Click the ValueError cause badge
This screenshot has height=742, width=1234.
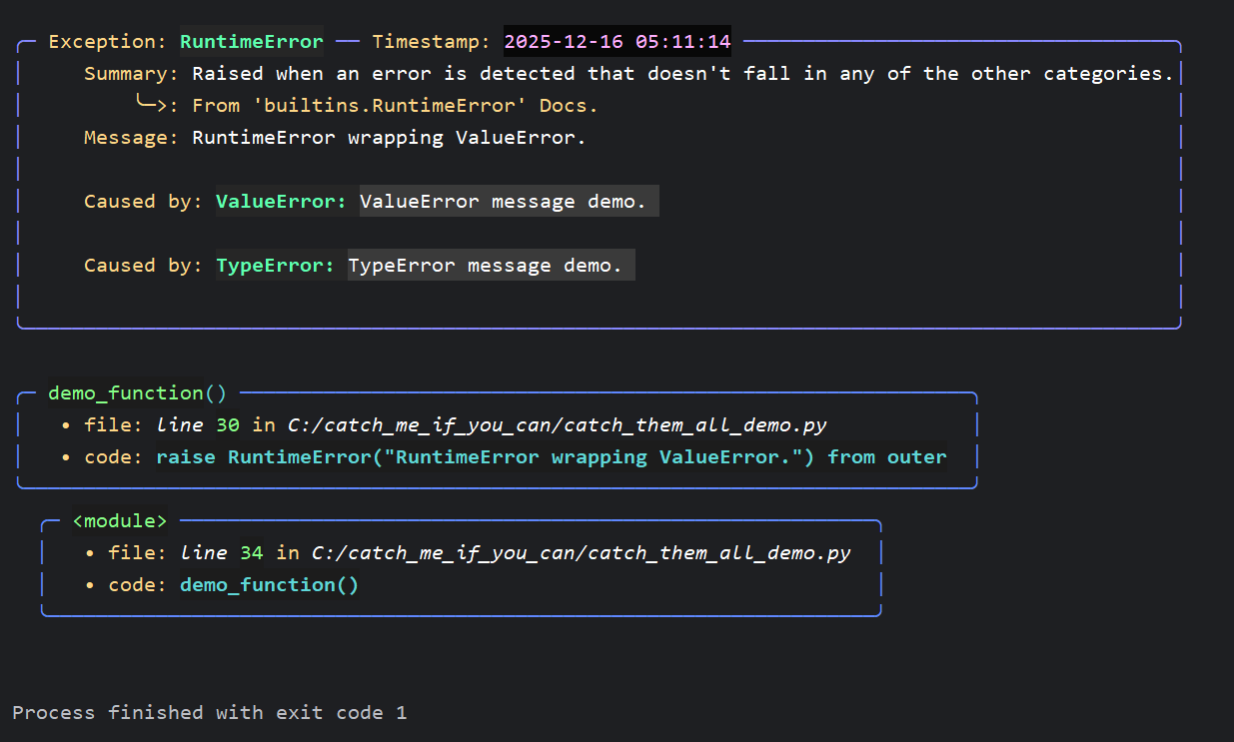point(278,201)
